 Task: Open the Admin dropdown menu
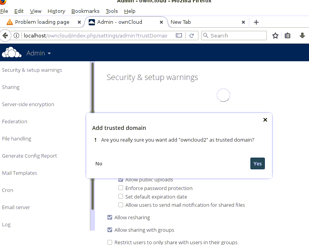(39, 53)
